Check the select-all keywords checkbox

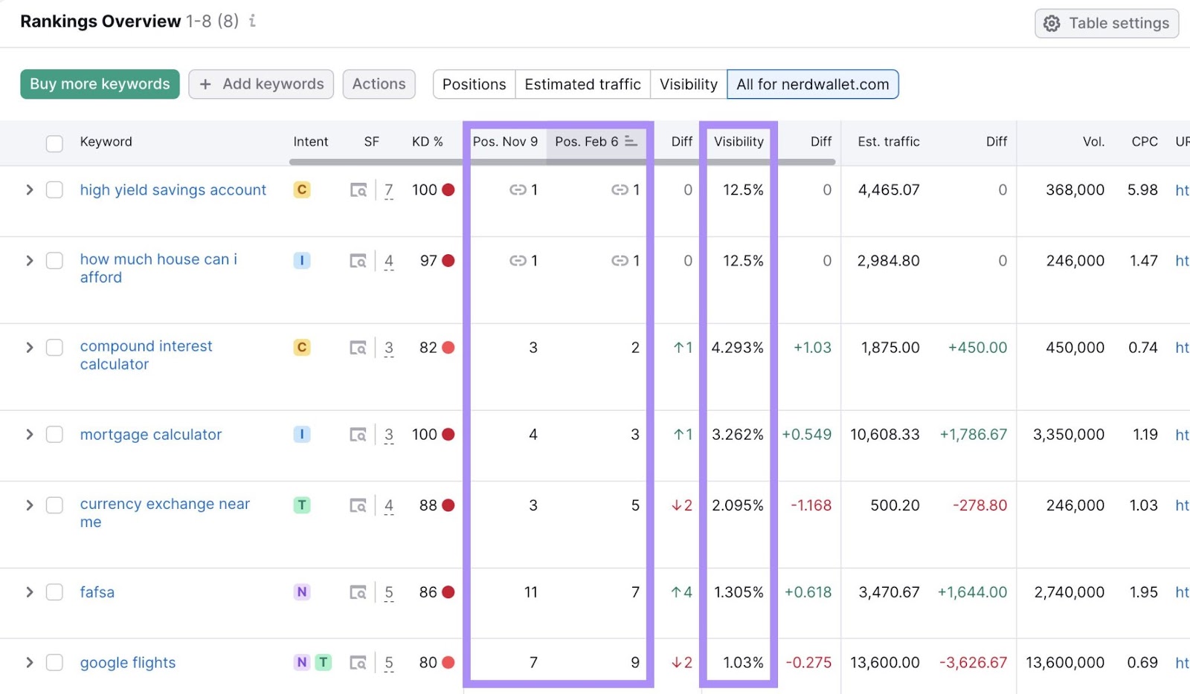pos(54,142)
